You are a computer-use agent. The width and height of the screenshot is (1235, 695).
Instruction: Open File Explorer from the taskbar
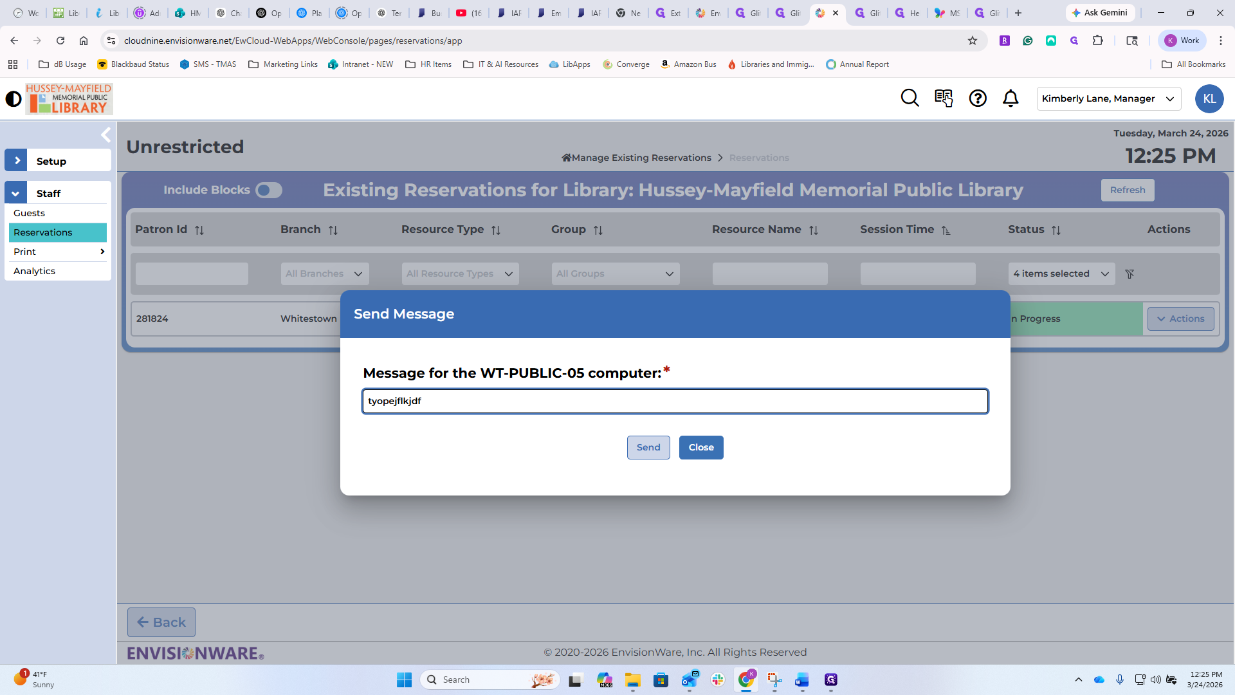click(632, 680)
